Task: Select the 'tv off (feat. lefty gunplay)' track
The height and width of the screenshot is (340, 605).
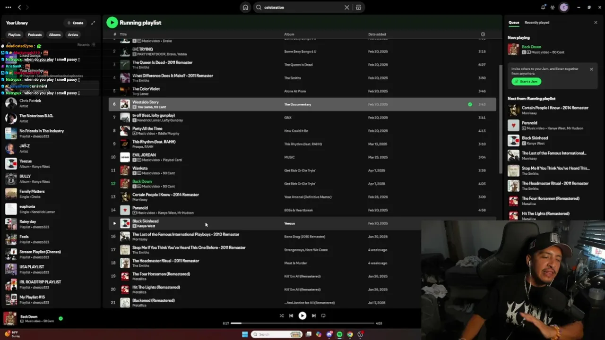Action: tap(302, 118)
